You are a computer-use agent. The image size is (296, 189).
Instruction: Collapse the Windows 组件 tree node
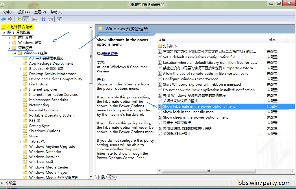pyautogui.click(x=15, y=53)
